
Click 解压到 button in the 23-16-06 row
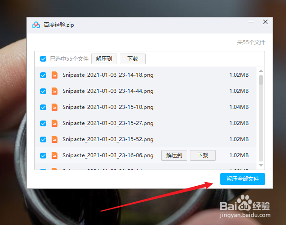174,155
